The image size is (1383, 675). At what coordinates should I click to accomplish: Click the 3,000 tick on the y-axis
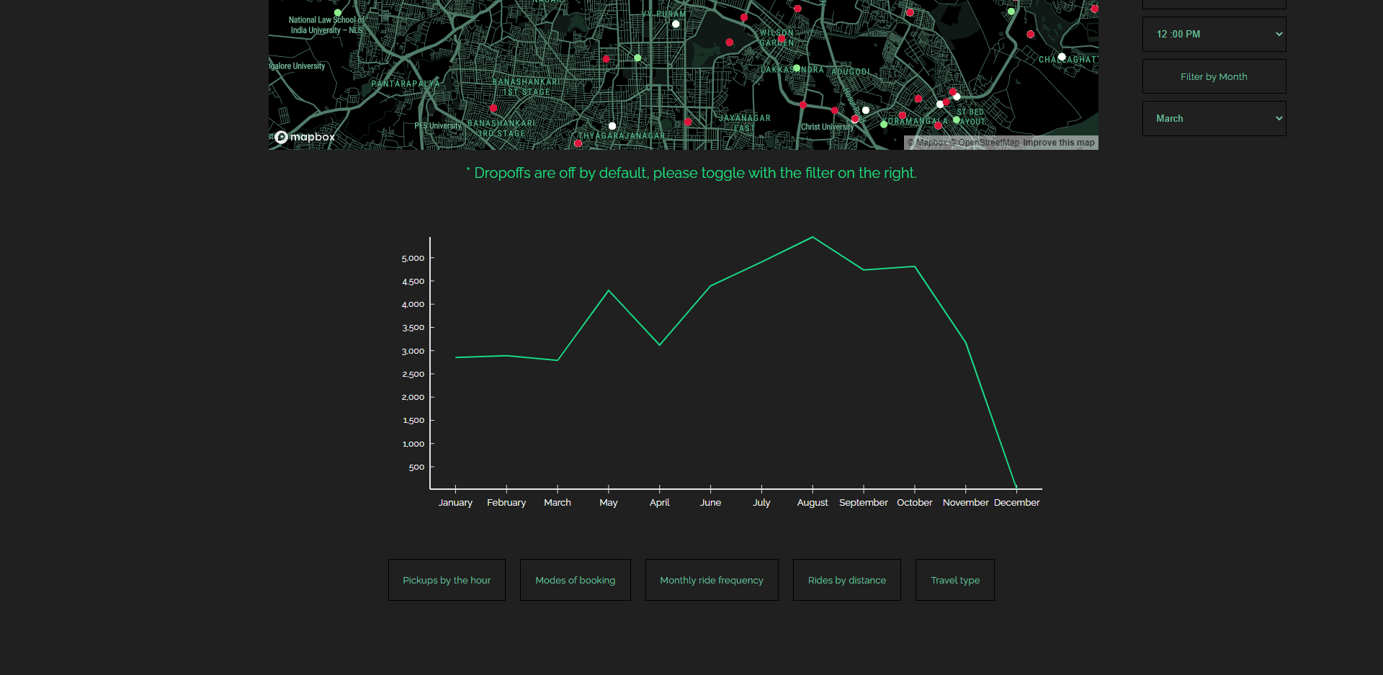(413, 352)
